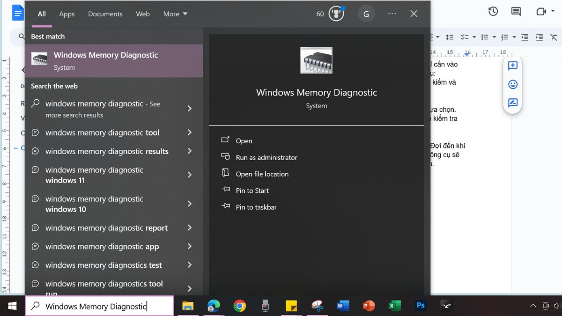562x316 pixels.
Task: Expand the numbered list options arrow
Action: coord(514,37)
